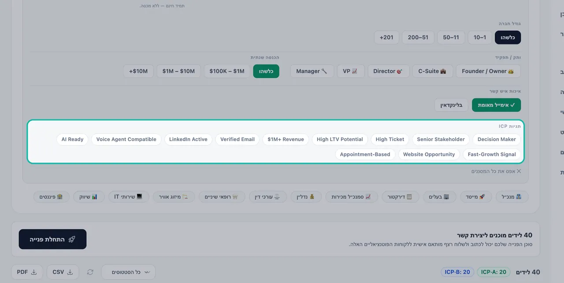Choose the שירותי IT preset chip

[129, 196]
